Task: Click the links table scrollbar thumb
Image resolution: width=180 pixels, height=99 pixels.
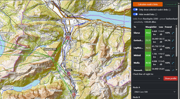Action: click(176, 42)
